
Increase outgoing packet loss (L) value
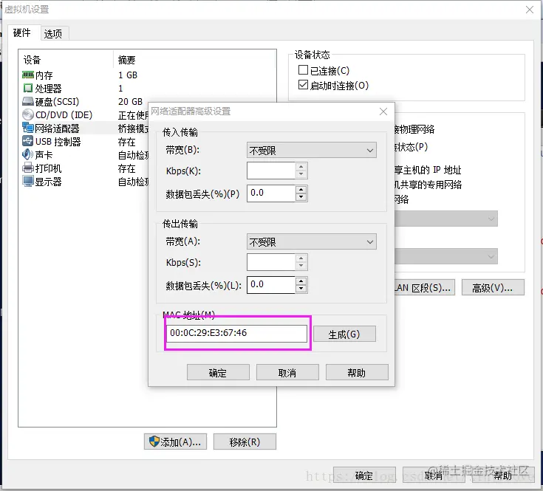[301, 281]
